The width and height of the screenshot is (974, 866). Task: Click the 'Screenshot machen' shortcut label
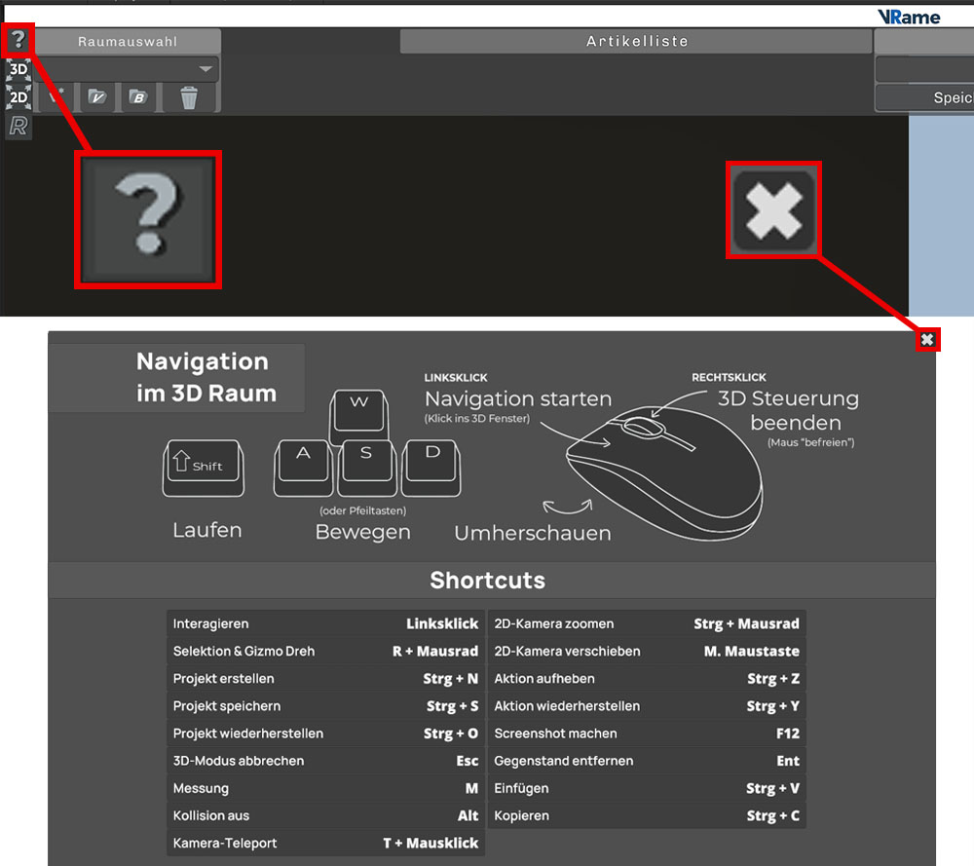point(556,734)
